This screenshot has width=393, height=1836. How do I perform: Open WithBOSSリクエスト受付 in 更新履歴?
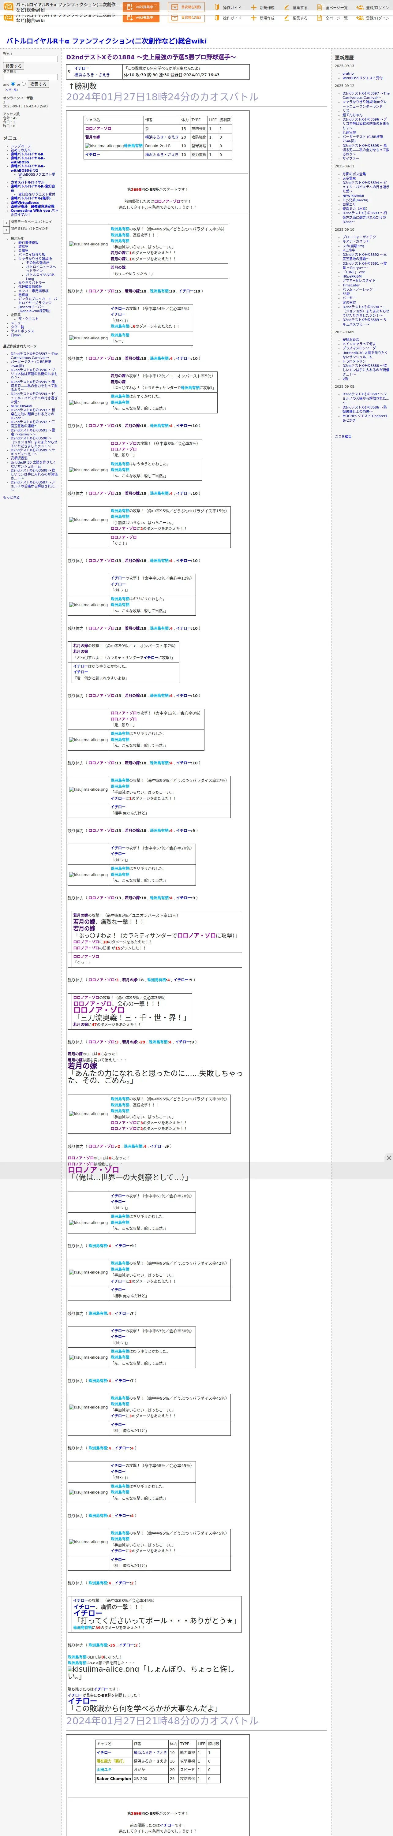362,78
